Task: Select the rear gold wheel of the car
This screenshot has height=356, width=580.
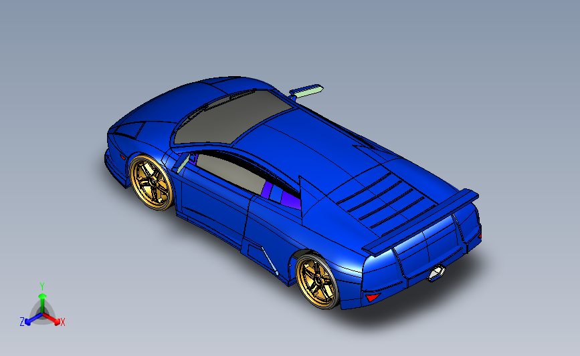Action: [318, 281]
